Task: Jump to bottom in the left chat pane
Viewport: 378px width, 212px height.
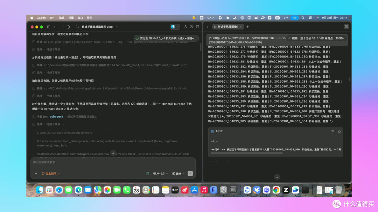Action: [x=113, y=153]
